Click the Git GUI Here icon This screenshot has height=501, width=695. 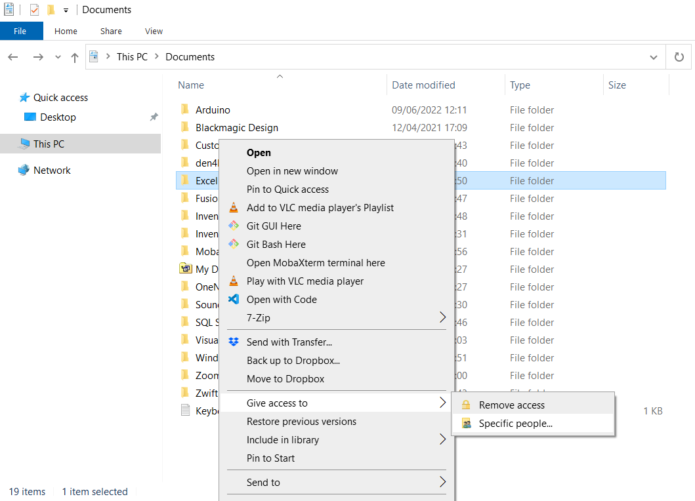[234, 226]
